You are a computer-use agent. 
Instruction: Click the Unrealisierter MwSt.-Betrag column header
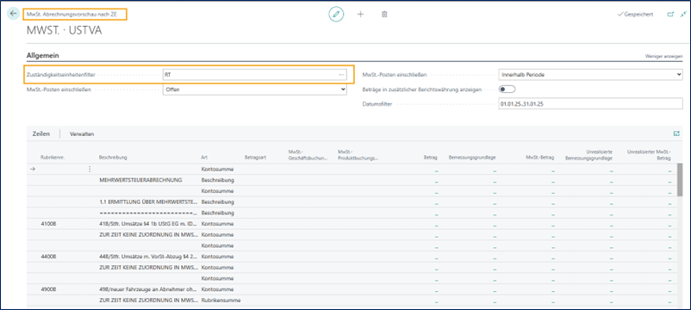click(649, 154)
